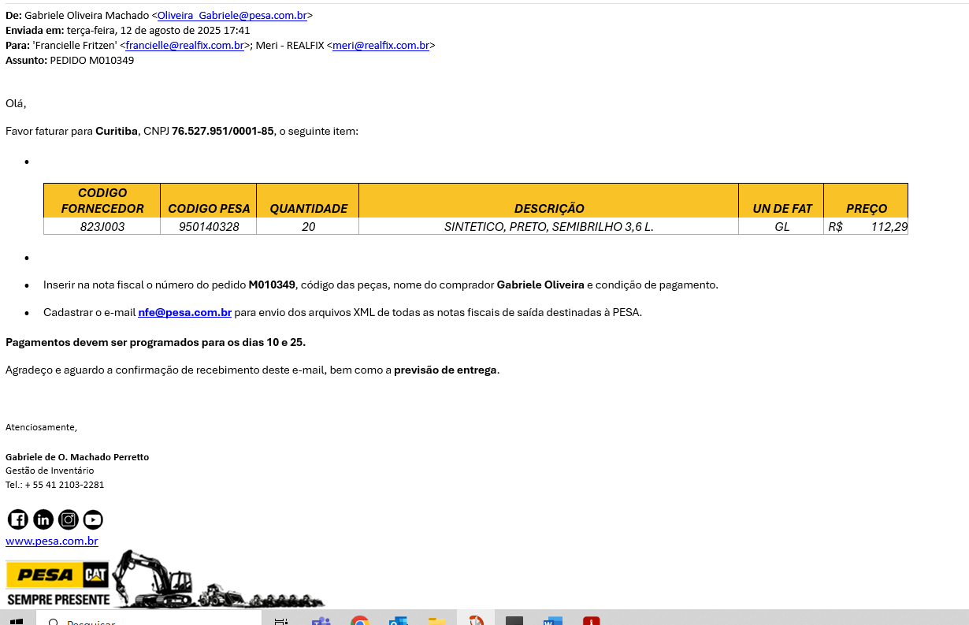The image size is (969, 625).
Task: Click the 950140328 PESA code cell
Action: click(209, 227)
